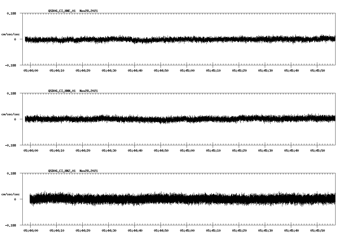Click the 05:45:50 time label under HNE plot

[x=318, y=71]
